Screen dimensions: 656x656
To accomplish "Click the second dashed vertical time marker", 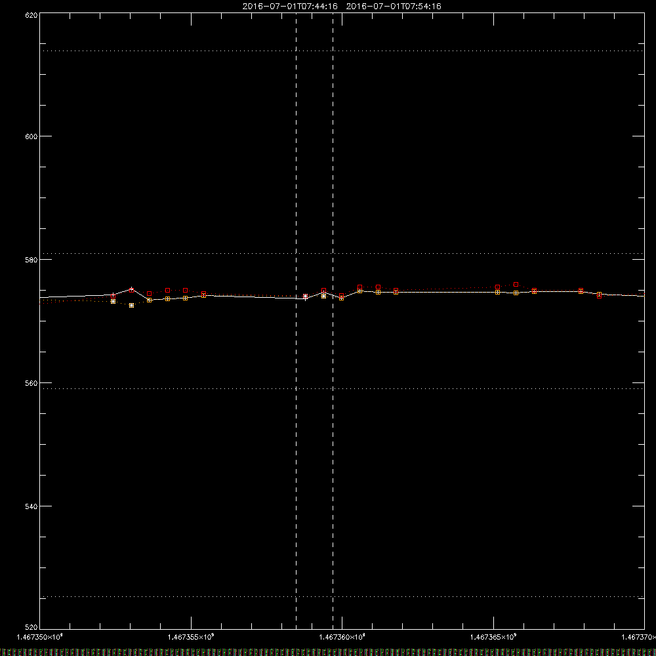I will point(333,321).
